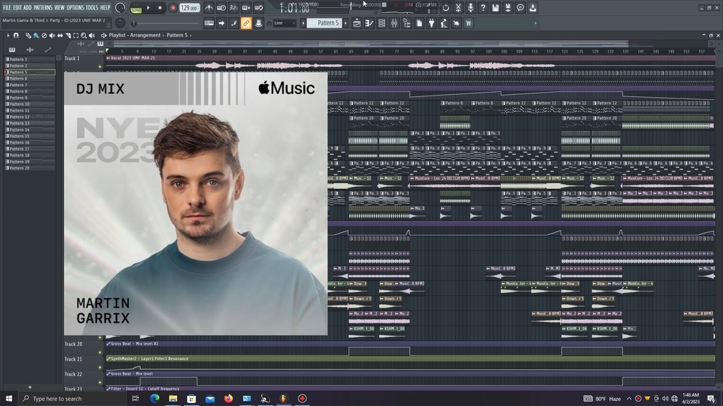Click the render/export to audio icon
723x406 pixels.
click(x=508, y=8)
